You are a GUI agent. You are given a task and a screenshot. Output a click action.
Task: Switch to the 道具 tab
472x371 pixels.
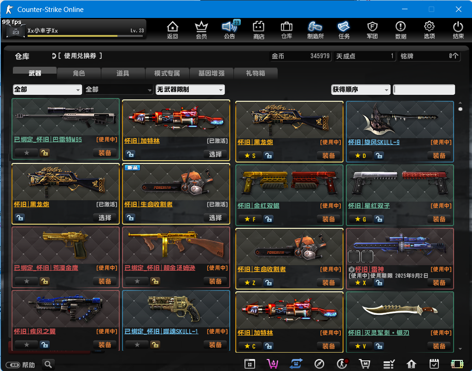123,73
